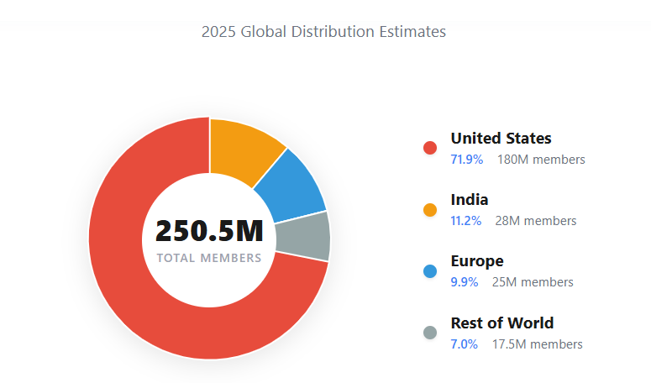This screenshot has height=383, width=651.
Task: Click the 9.9% percentage value
Action: coord(465,282)
